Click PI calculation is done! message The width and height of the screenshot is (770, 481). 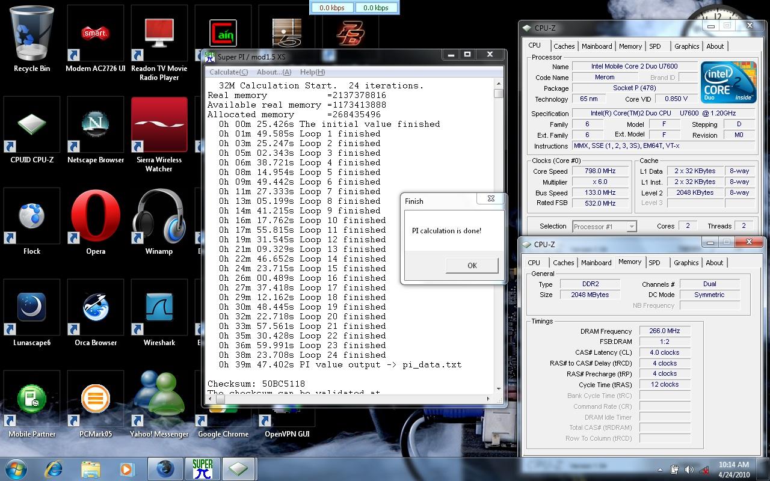(x=446, y=231)
